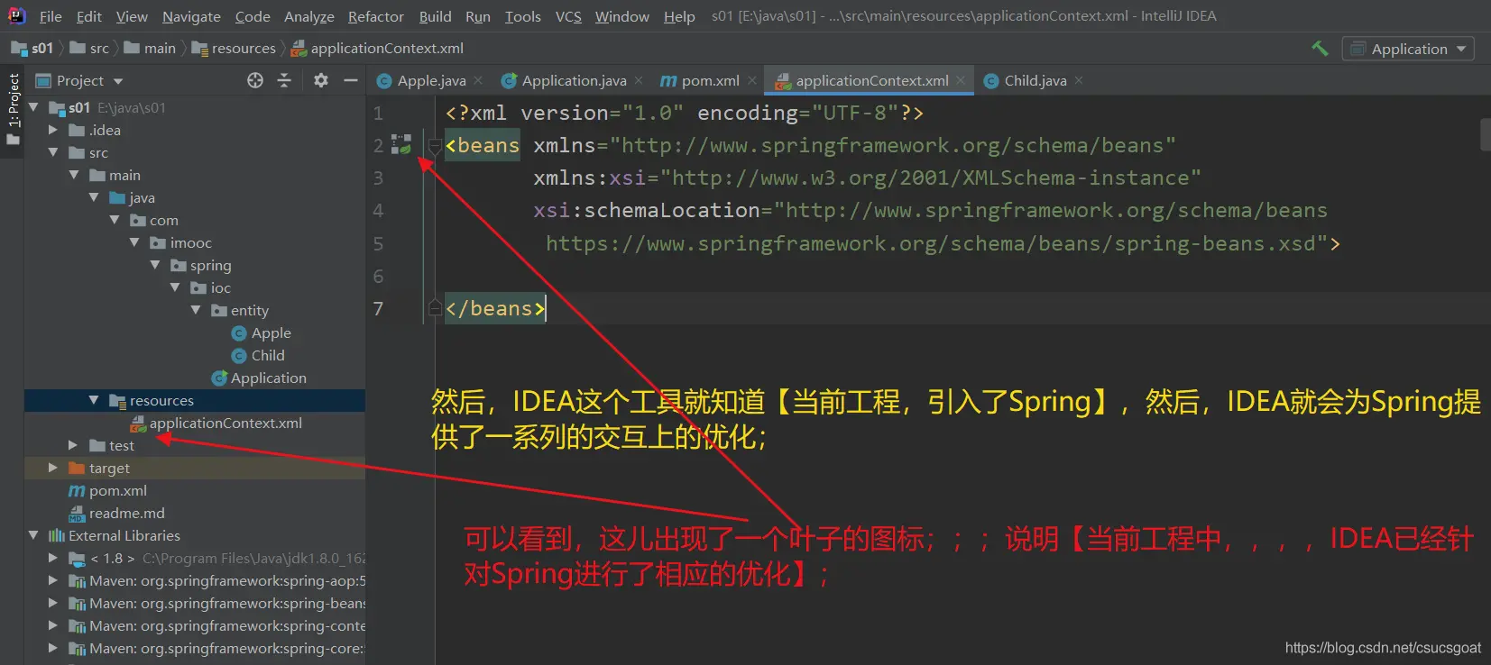
Task: Click the src breadcrumb in navigation bar
Action: point(89,49)
